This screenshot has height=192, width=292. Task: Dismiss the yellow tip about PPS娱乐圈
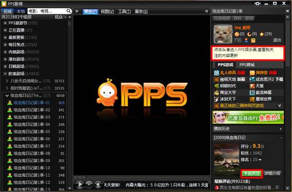coord(281,49)
